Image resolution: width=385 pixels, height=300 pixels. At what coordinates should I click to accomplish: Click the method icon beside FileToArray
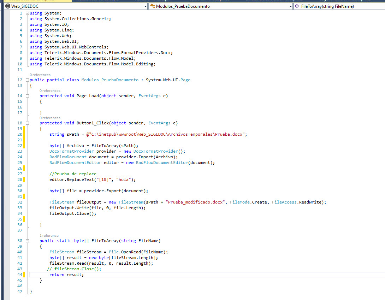coord(297,6)
